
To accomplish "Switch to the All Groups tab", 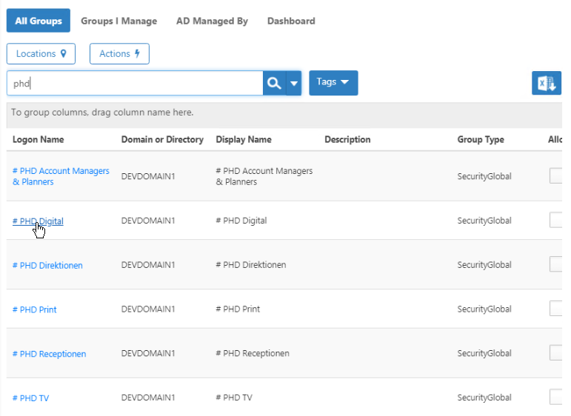I will pos(39,21).
